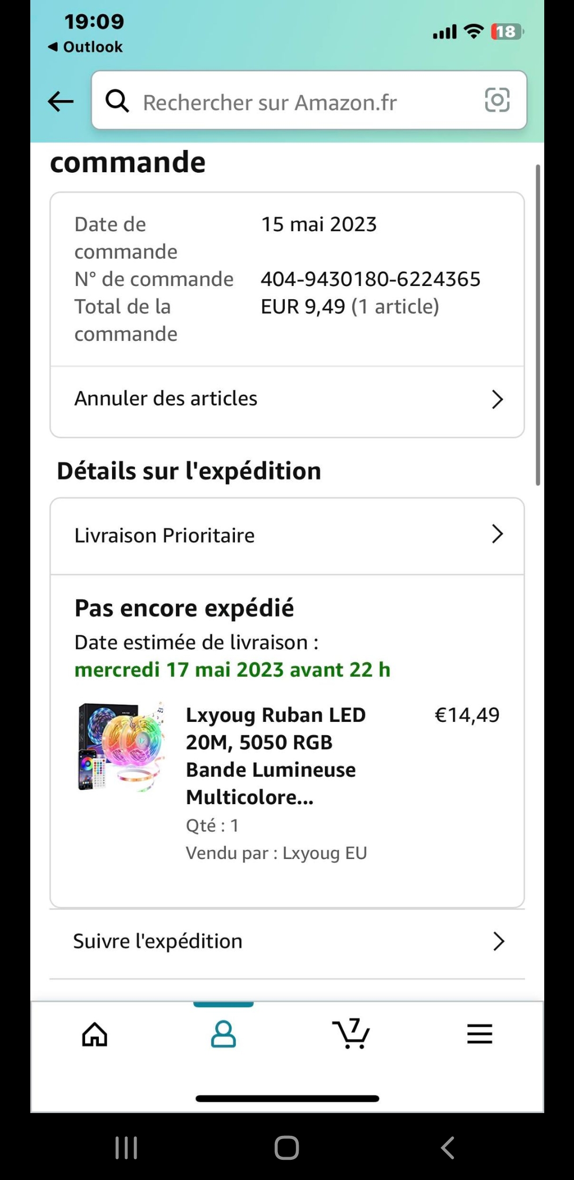
Task: Open Suivre l'expédition chevron
Action: click(498, 941)
